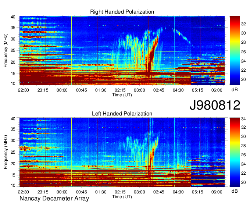Click the 30 value on the lower colorbar
250x203 pixels.
coord(243,136)
